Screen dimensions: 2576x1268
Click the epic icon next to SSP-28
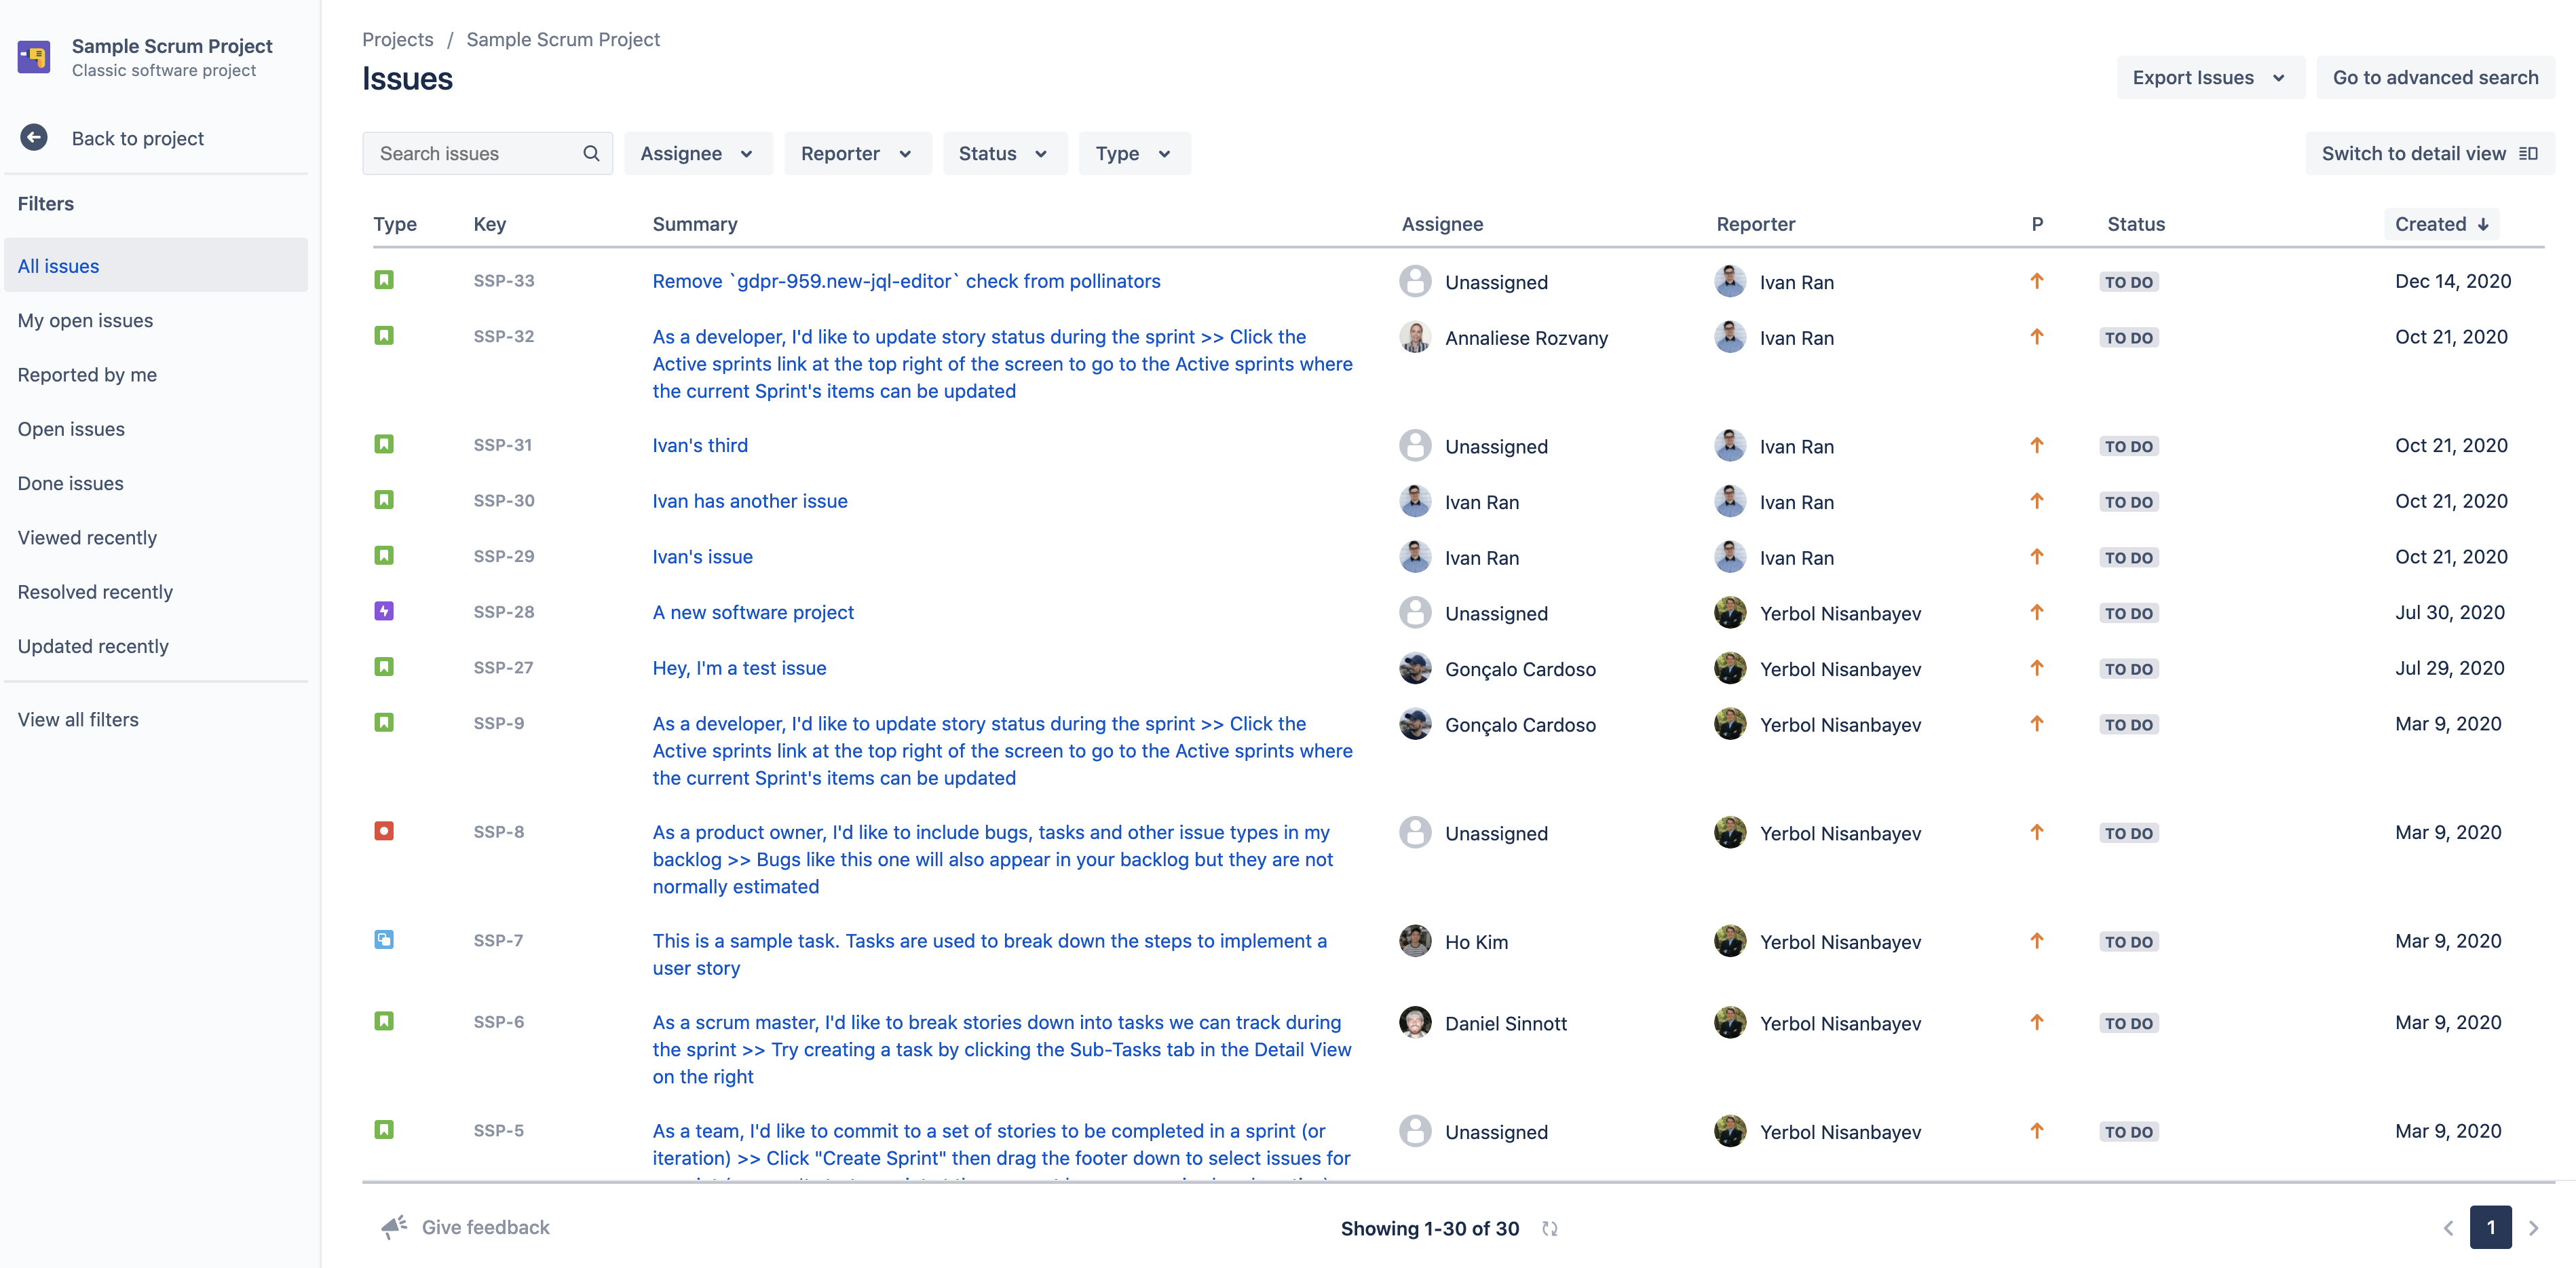tap(385, 611)
